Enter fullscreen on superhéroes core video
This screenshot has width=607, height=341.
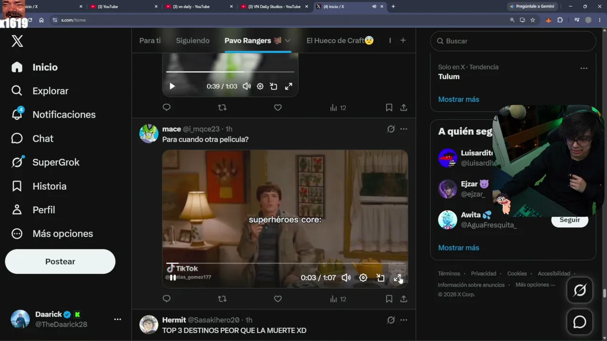pyautogui.click(x=397, y=278)
